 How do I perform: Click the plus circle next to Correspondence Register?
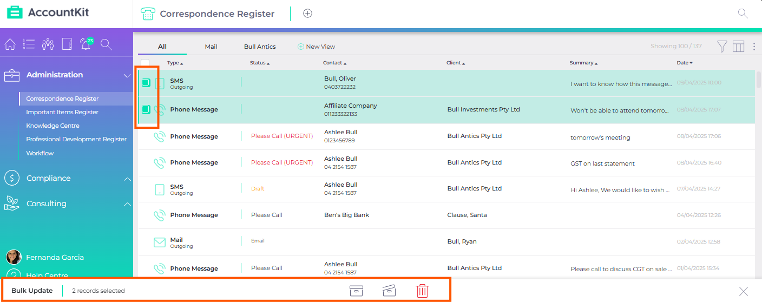point(307,14)
